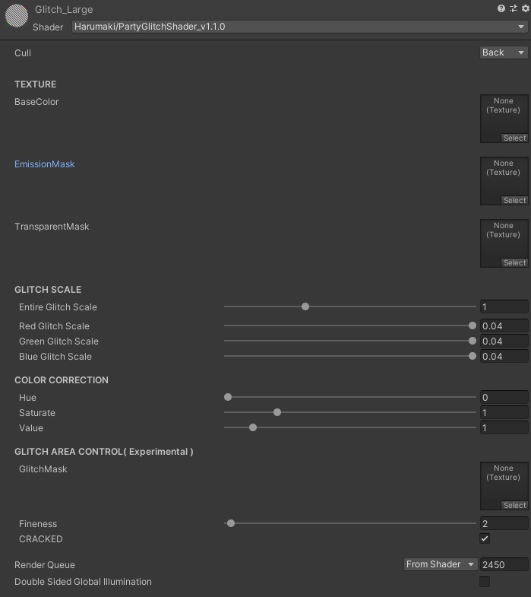Expand the Render Queue From Shader dropdown
This screenshot has width=531, height=597.
click(440, 564)
